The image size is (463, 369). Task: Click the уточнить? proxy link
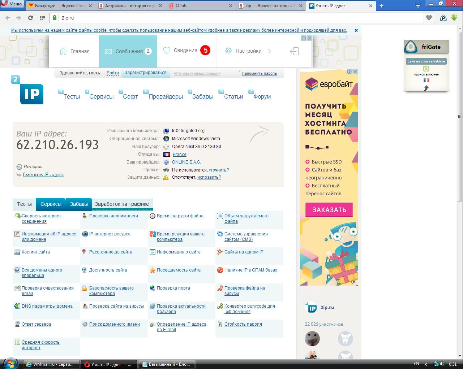(219, 170)
